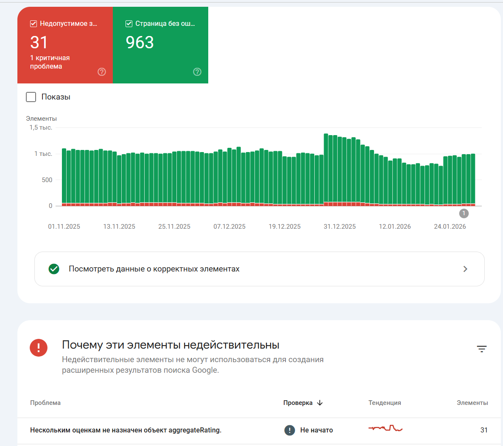Enable the 'Показы' checkbox
Image resolution: width=503 pixels, height=446 pixels.
click(x=31, y=97)
